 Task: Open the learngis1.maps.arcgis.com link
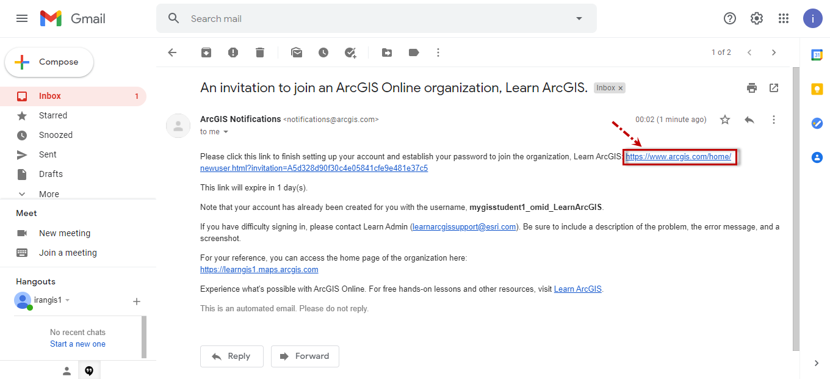tap(259, 269)
